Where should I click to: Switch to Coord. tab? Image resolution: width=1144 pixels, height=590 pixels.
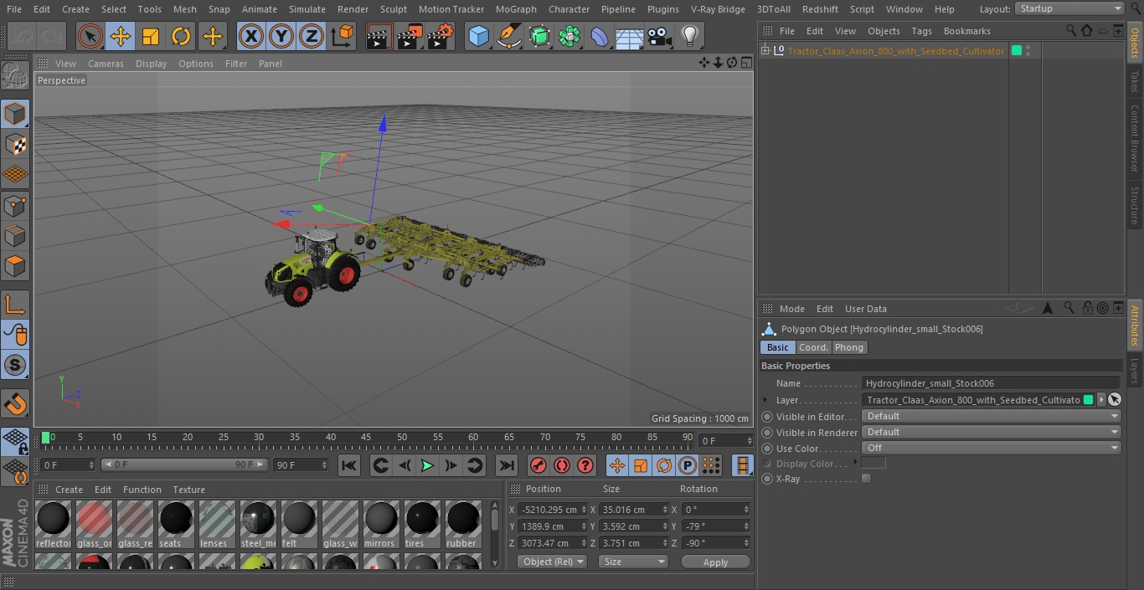click(x=812, y=347)
